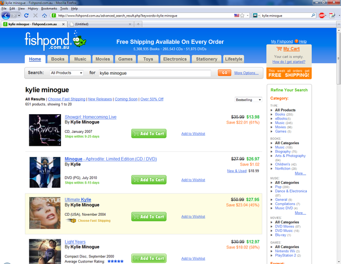This screenshot has width=341, height=264.
Task: Add Ultimate Kylie to Wishlist
Action: (x=193, y=217)
